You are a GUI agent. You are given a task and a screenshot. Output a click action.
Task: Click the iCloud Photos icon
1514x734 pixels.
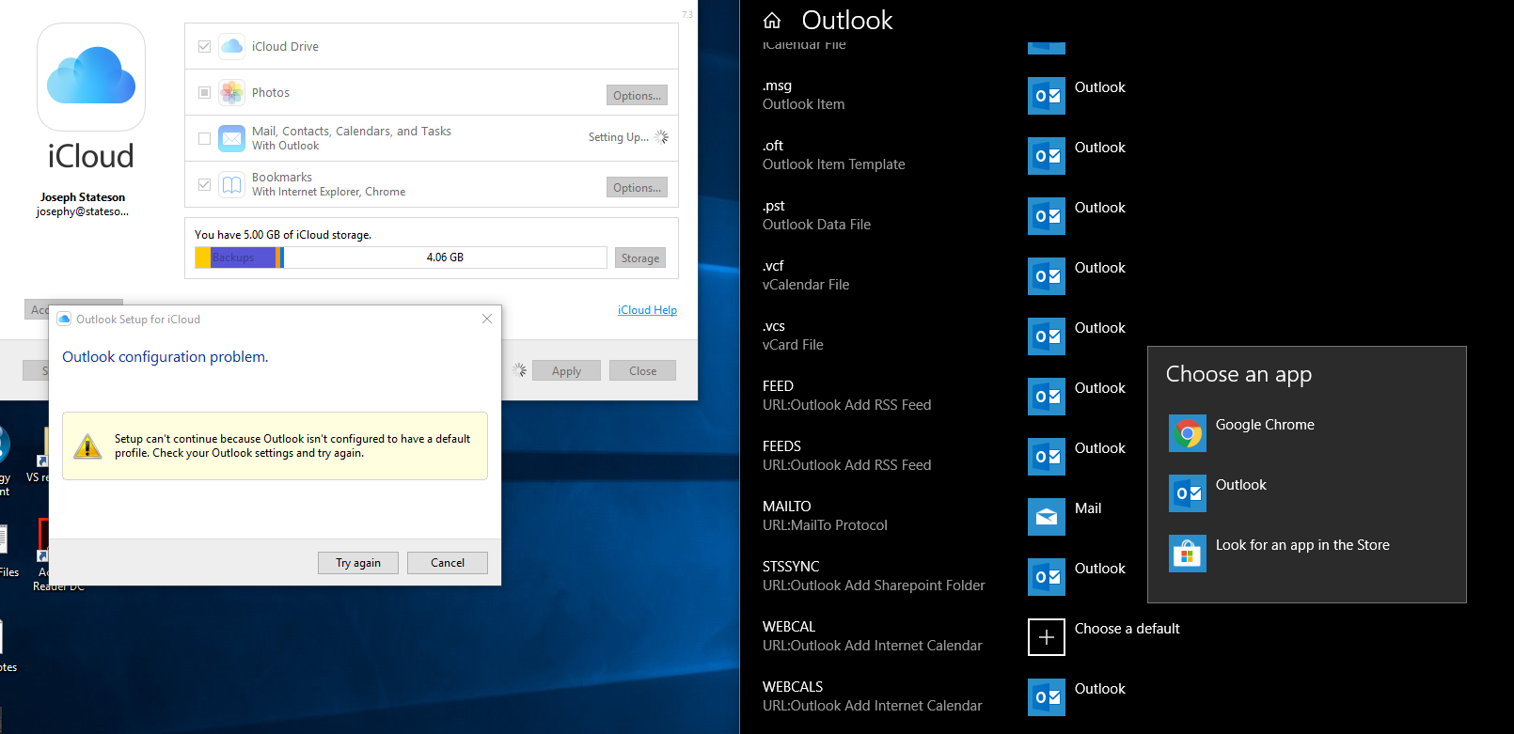click(231, 92)
